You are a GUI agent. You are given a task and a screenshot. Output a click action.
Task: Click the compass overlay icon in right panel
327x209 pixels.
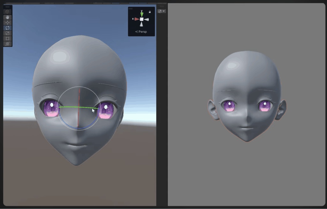pyautogui.click(x=160, y=11)
